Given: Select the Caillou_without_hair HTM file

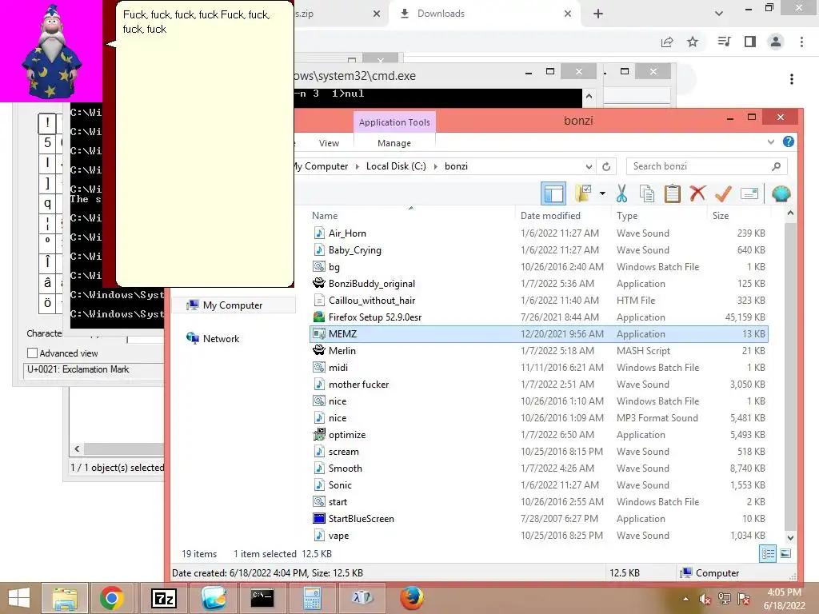Looking at the screenshot, I should coord(371,301).
